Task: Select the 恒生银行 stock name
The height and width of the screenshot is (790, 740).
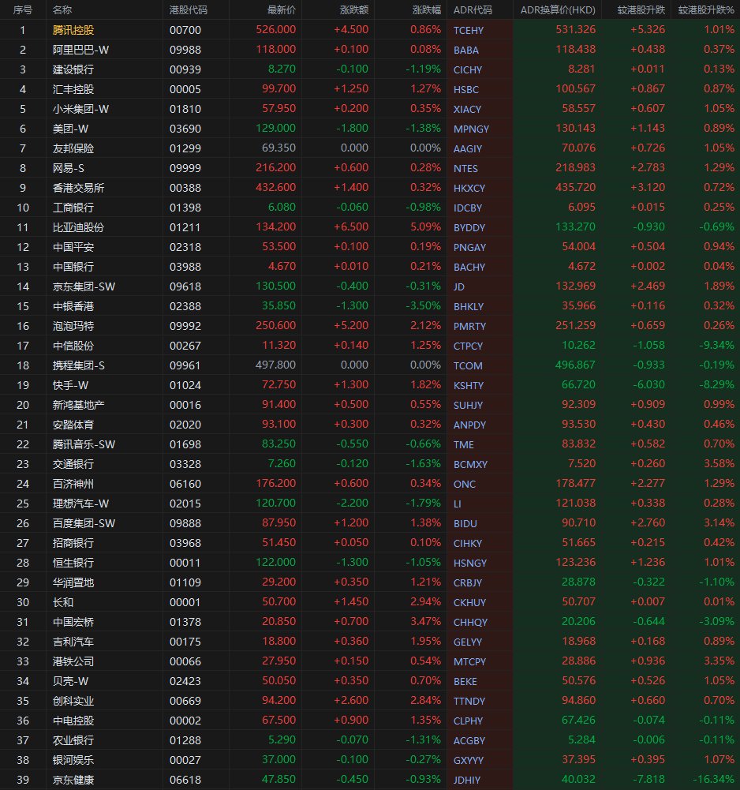Action: [x=73, y=563]
